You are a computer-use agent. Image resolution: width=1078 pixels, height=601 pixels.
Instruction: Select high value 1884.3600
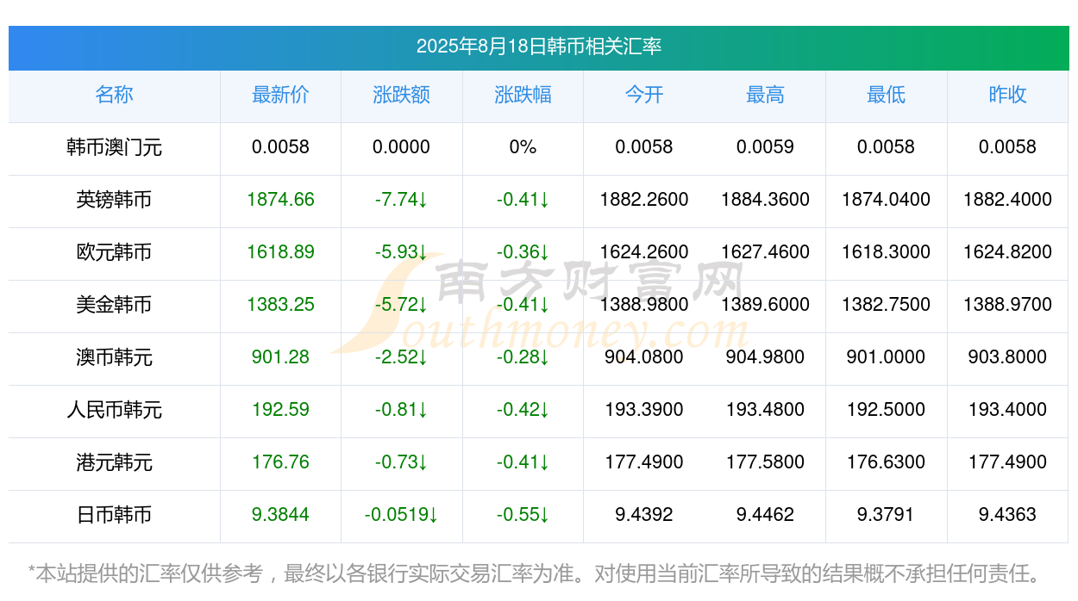[765, 200]
